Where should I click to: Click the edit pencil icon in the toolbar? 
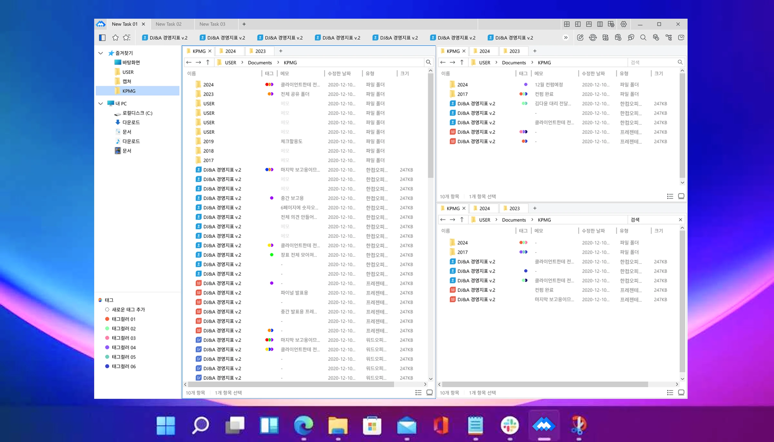[x=580, y=38]
